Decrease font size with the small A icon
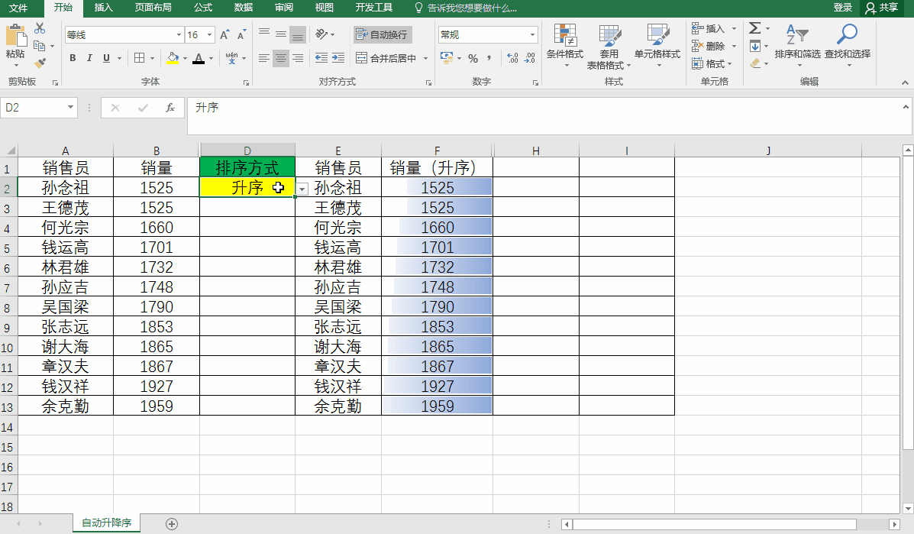914x534 pixels. (241, 35)
